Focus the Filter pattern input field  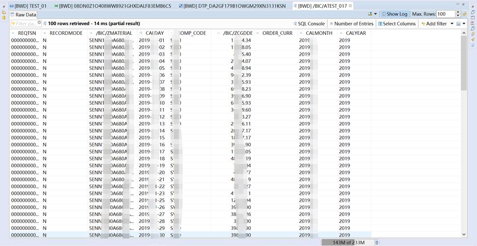pos(26,24)
